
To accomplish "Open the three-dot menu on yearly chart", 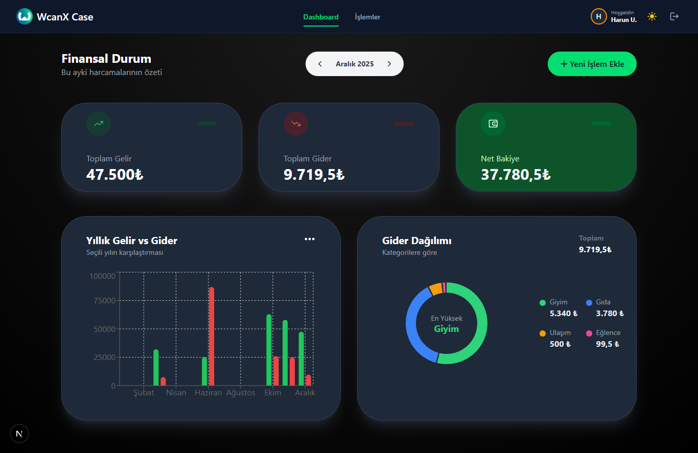I will (x=310, y=239).
